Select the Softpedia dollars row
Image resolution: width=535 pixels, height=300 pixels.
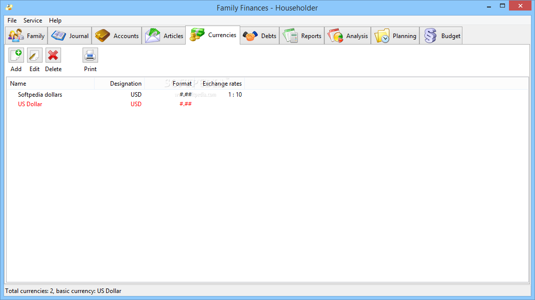126,95
